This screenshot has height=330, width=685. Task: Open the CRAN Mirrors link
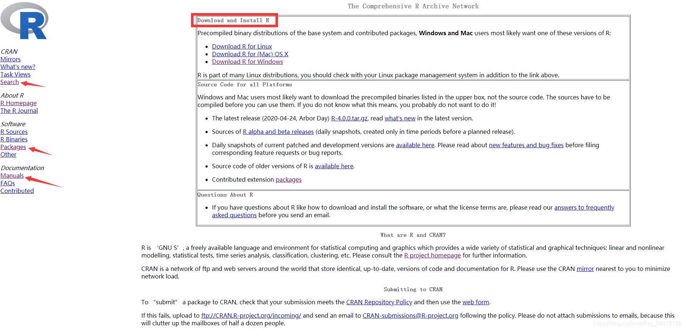click(x=11, y=59)
